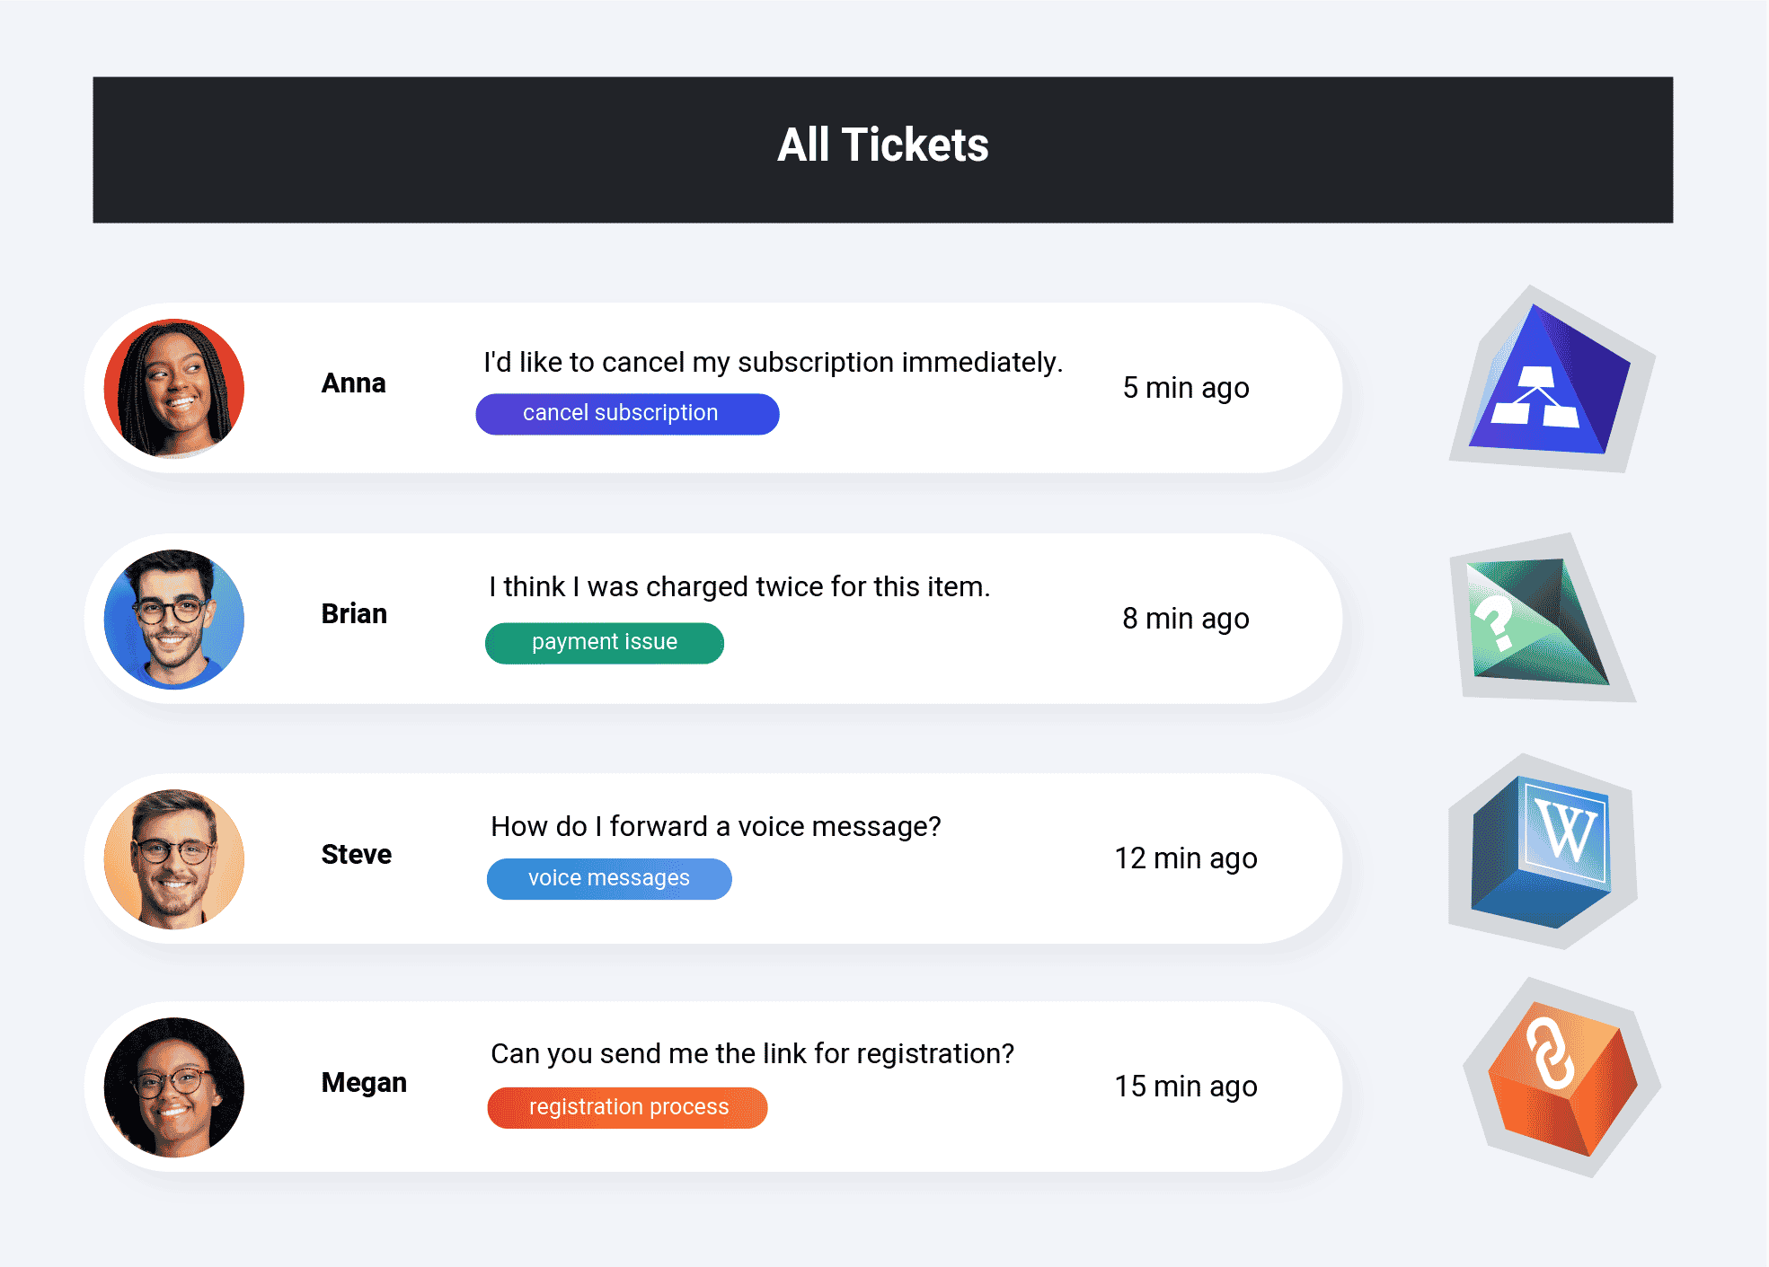1769x1267 pixels.
Task: Click the 15 min ago timestamp
Action: [x=1186, y=1087]
